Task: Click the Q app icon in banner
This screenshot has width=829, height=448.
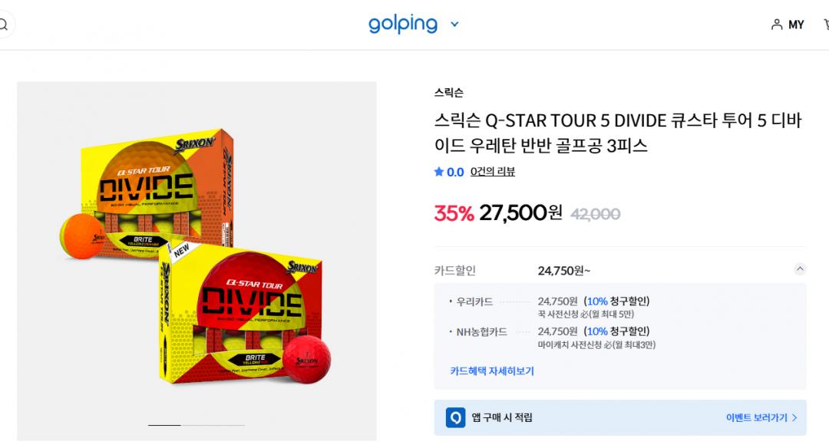Action: 456,417
